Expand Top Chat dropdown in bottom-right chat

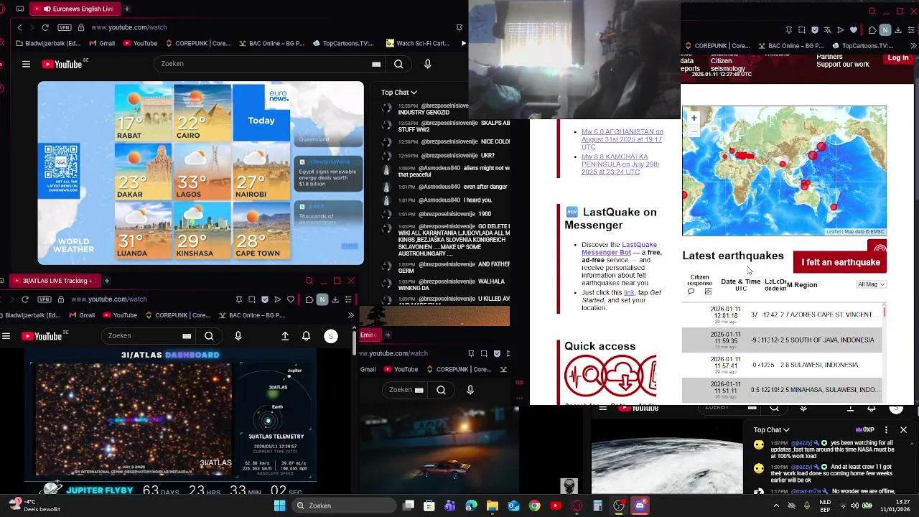(772, 430)
